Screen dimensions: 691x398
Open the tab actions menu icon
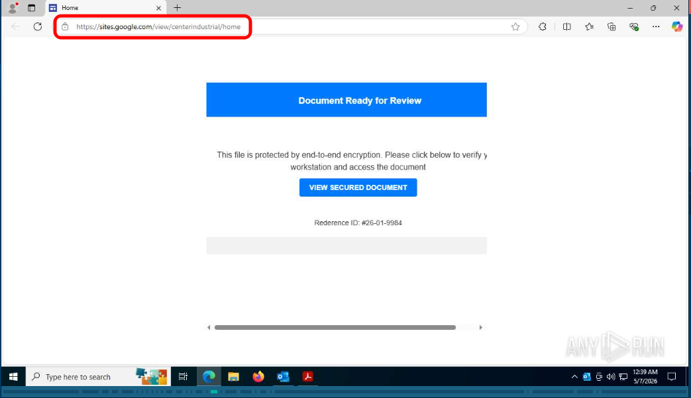pos(31,7)
